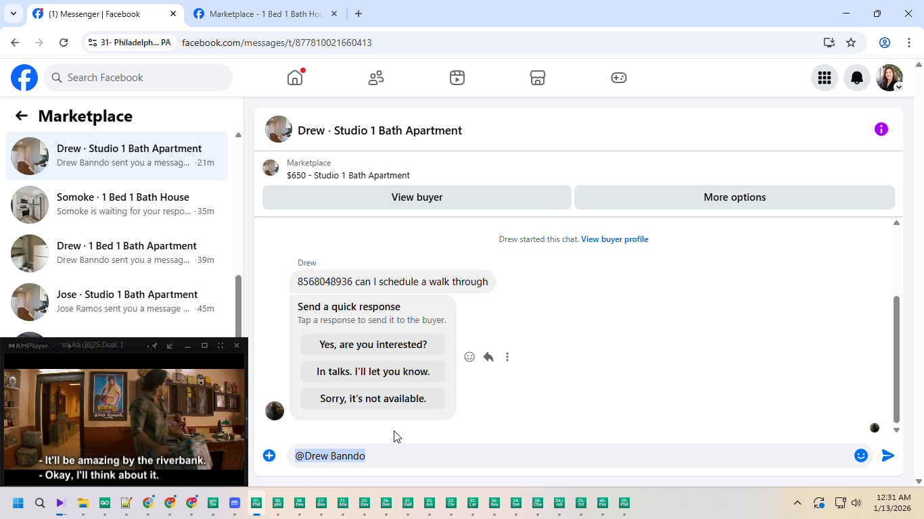
Task: Open the Facebook menu grid icon
Action: 825,78
